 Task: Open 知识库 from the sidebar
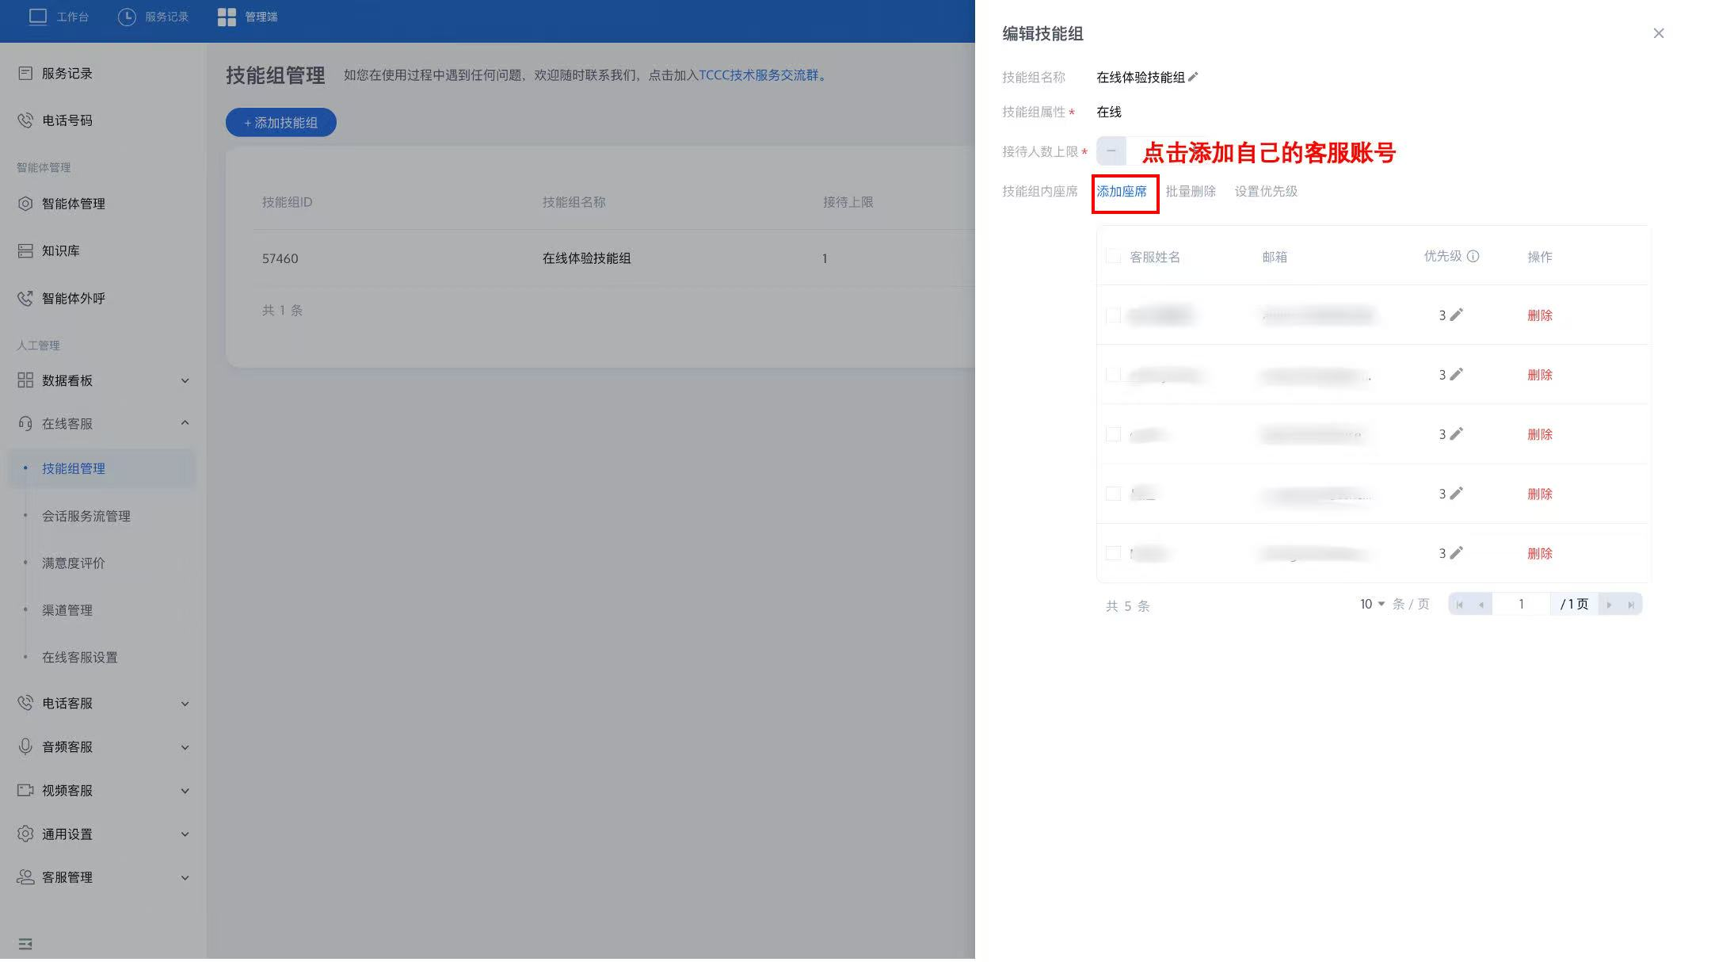pos(61,250)
